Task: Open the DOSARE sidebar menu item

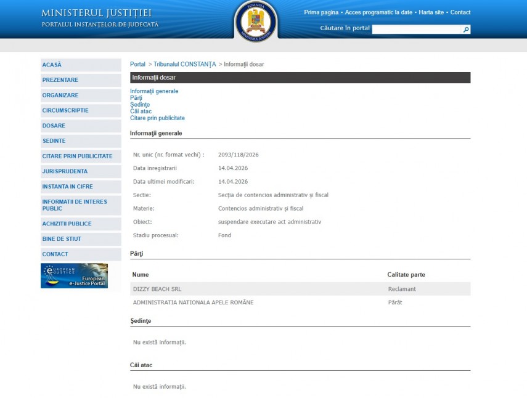Action: (x=54, y=126)
